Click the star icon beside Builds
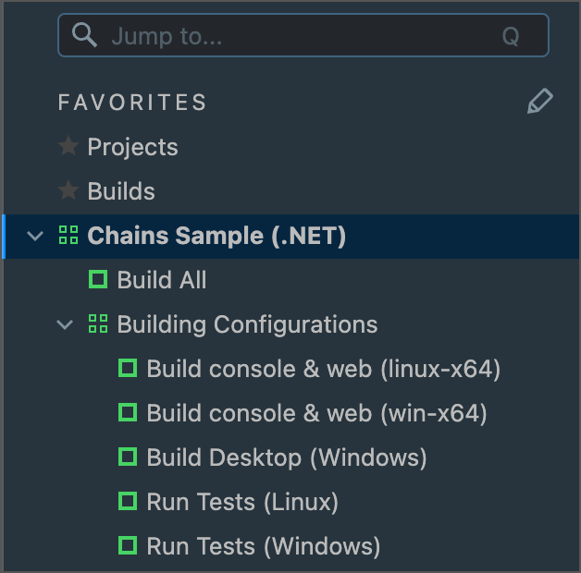This screenshot has height=573, width=581. tap(68, 190)
